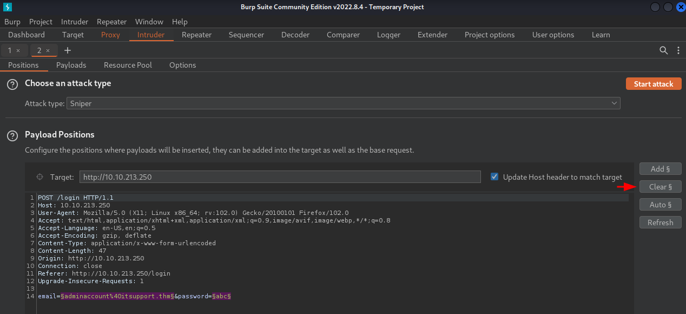Switch to the Logger tab
This screenshot has width=686, height=314.
point(388,35)
